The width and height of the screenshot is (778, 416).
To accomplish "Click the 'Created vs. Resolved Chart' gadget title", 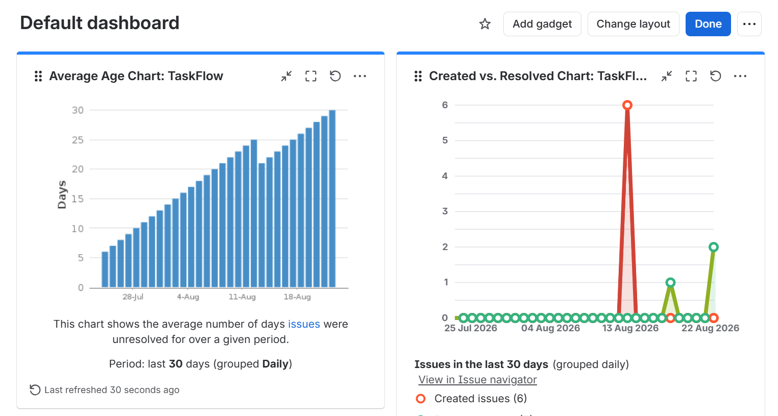I will [x=538, y=76].
